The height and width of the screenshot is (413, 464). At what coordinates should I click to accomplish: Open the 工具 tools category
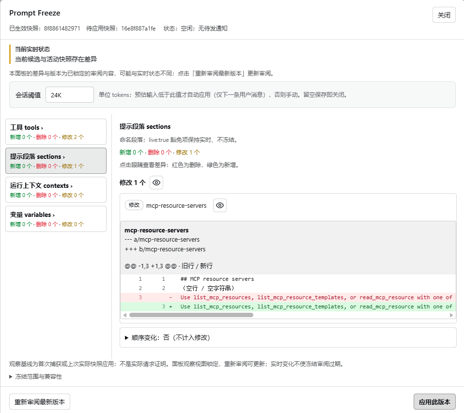coord(56,132)
